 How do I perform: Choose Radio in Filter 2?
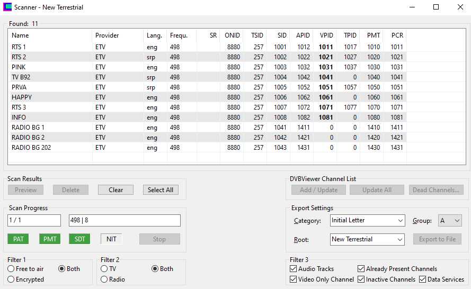click(x=113, y=279)
